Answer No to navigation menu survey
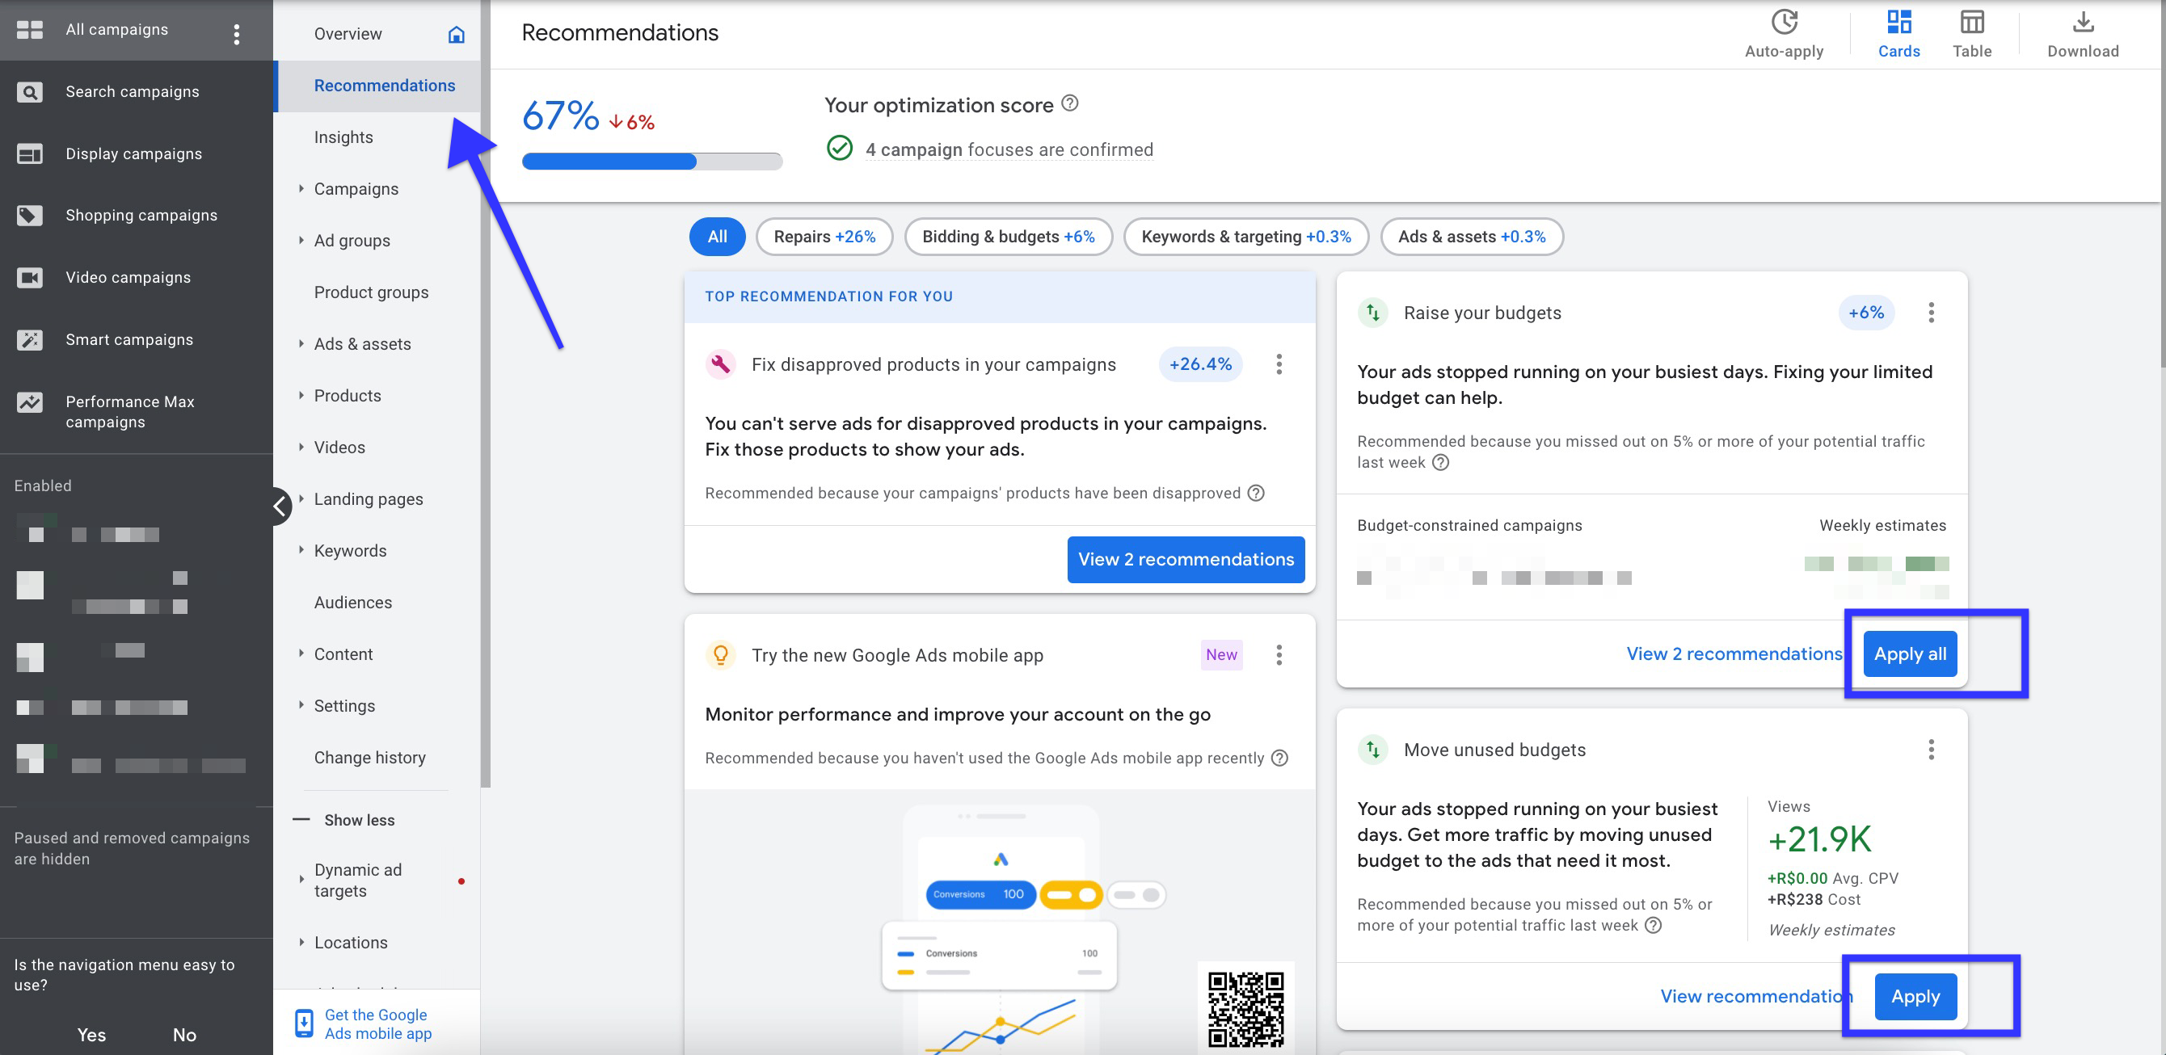The width and height of the screenshot is (2166, 1055). tap(184, 1035)
